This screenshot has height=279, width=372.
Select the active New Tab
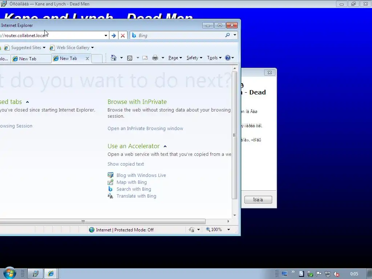69,58
